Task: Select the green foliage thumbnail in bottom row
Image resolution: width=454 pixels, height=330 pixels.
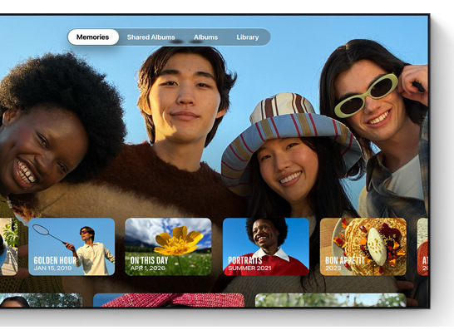Action: coord(331,300)
